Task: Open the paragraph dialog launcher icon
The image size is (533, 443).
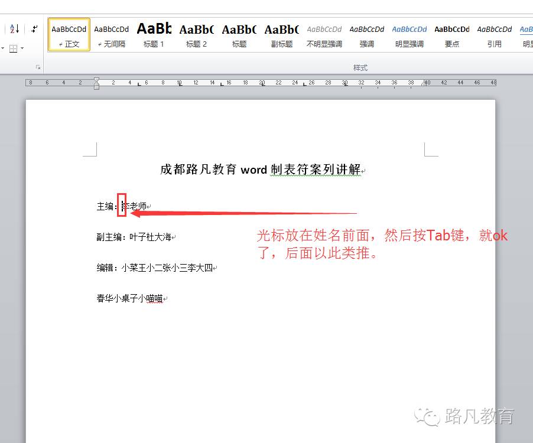Action: click(38, 67)
